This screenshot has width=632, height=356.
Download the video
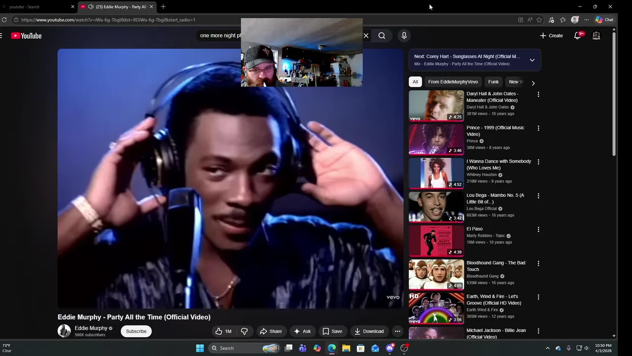click(x=369, y=331)
